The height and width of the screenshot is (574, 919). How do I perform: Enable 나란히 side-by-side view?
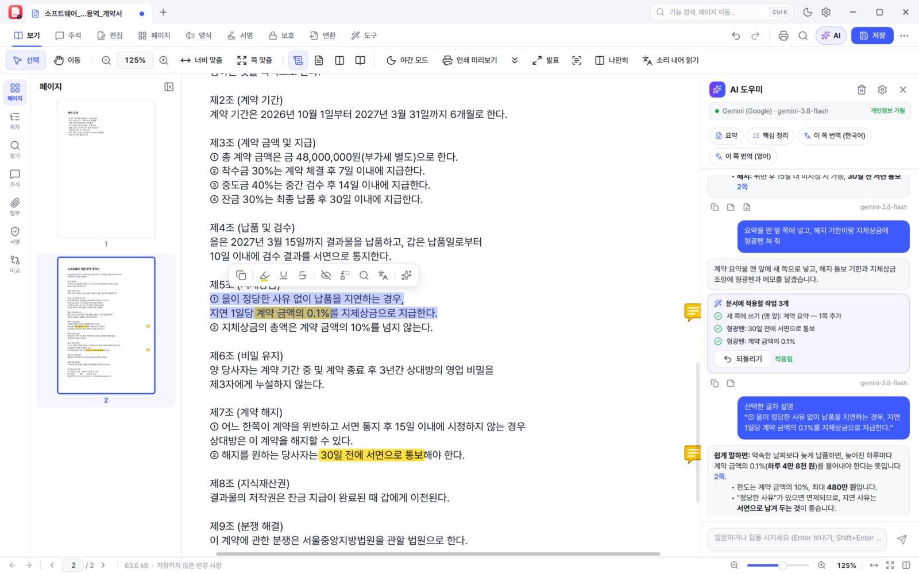pyautogui.click(x=611, y=60)
